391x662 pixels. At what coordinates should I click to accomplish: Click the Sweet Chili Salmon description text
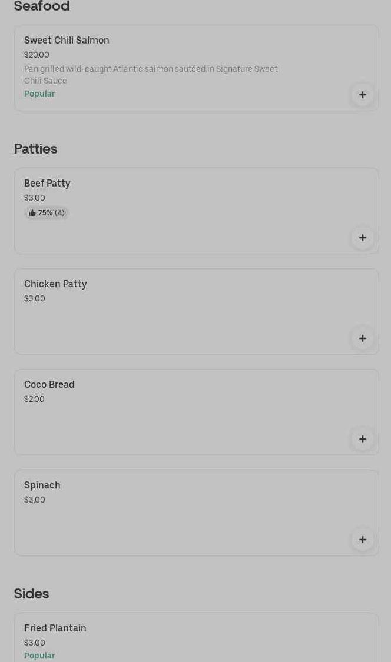point(150,75)
